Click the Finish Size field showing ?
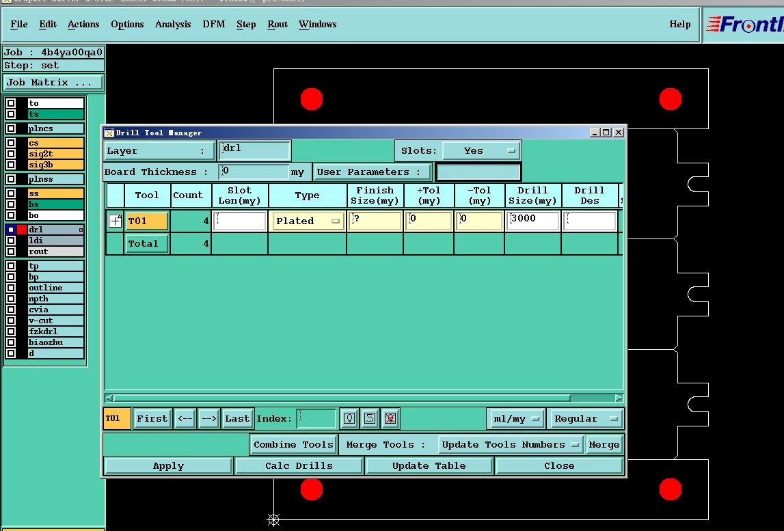This screenshot has width=784, height=531. [x=375, y=221]
